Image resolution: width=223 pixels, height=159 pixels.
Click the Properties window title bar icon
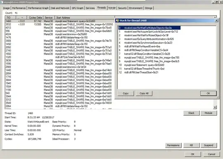click(x=2, y=2)
